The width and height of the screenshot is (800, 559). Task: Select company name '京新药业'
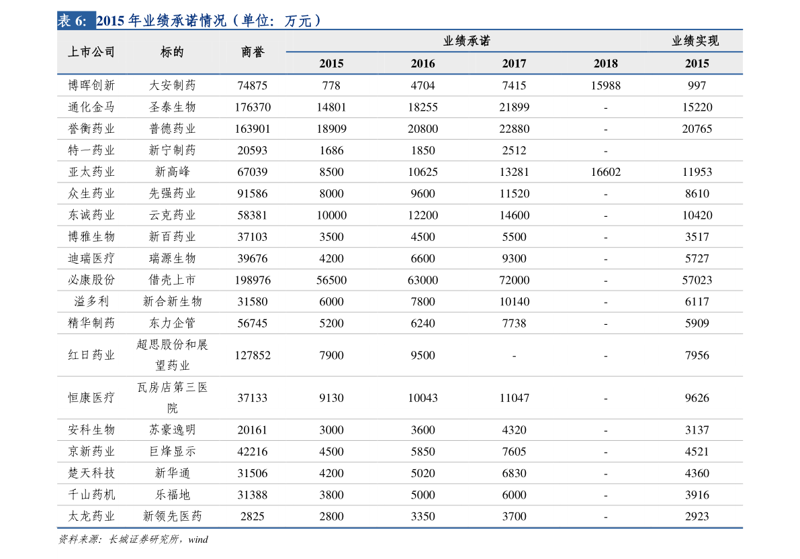coord(91,452)
